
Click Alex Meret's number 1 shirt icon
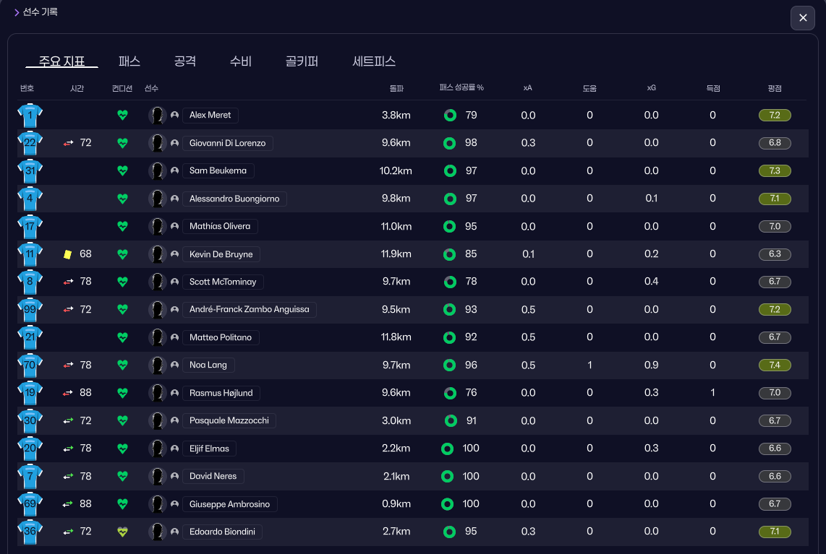click(30, 116)
